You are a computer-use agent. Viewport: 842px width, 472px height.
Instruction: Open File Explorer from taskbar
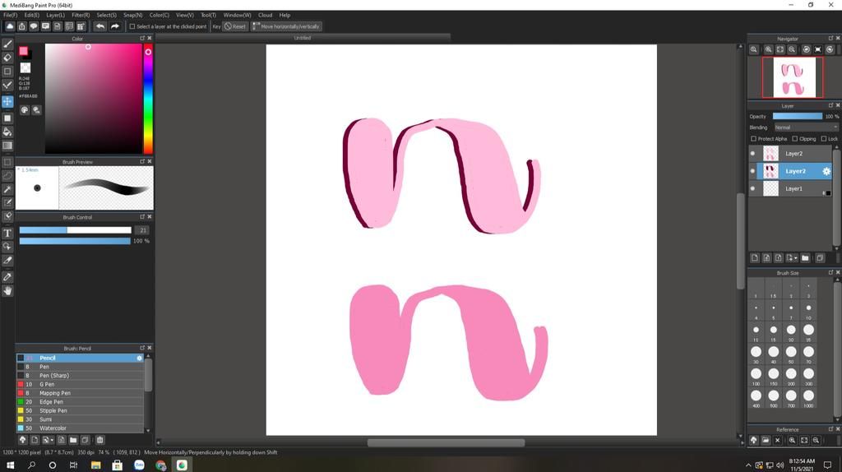point(95,465)
